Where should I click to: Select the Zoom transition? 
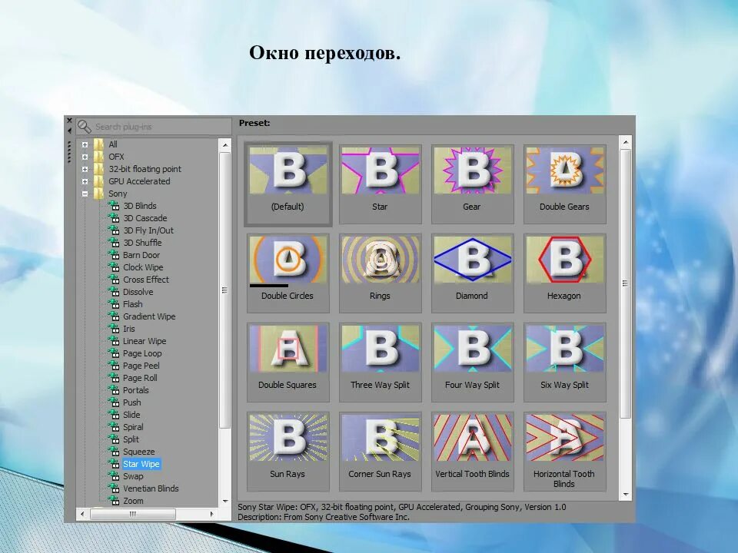coord(134,501)
